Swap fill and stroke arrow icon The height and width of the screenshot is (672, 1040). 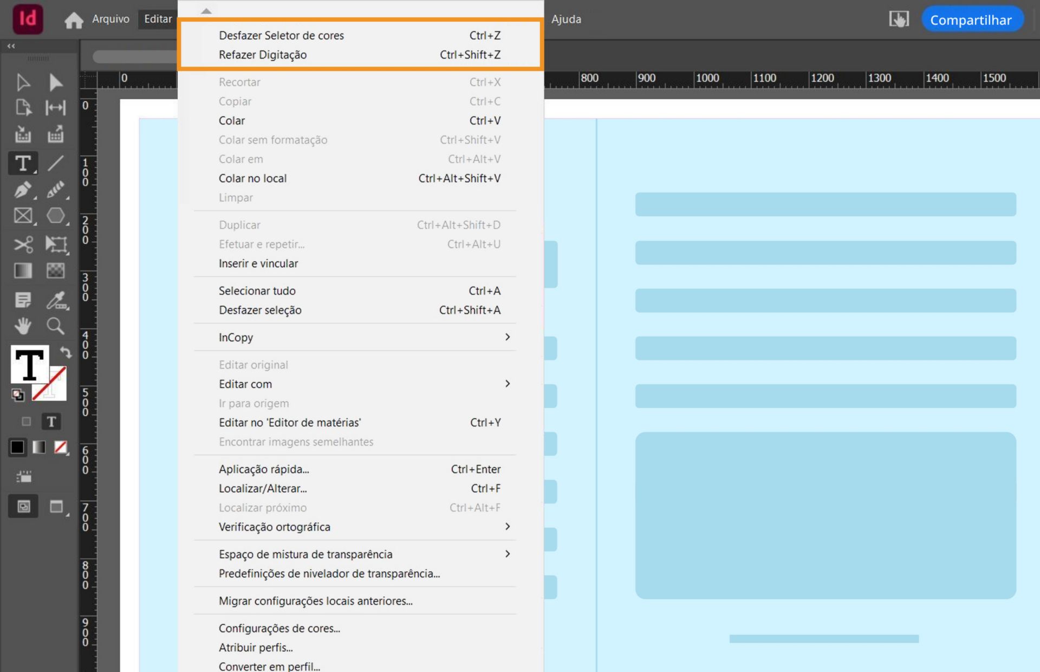[x=66, y=353]
